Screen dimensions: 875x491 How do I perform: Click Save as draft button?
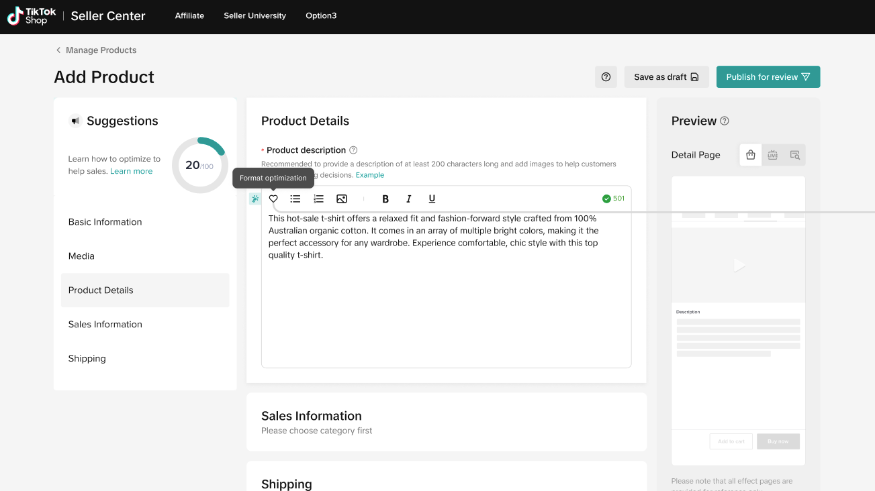click(666, 77)
